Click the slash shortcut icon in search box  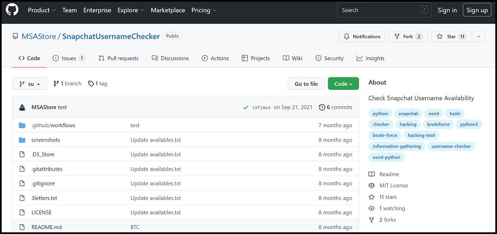(424, 10)
